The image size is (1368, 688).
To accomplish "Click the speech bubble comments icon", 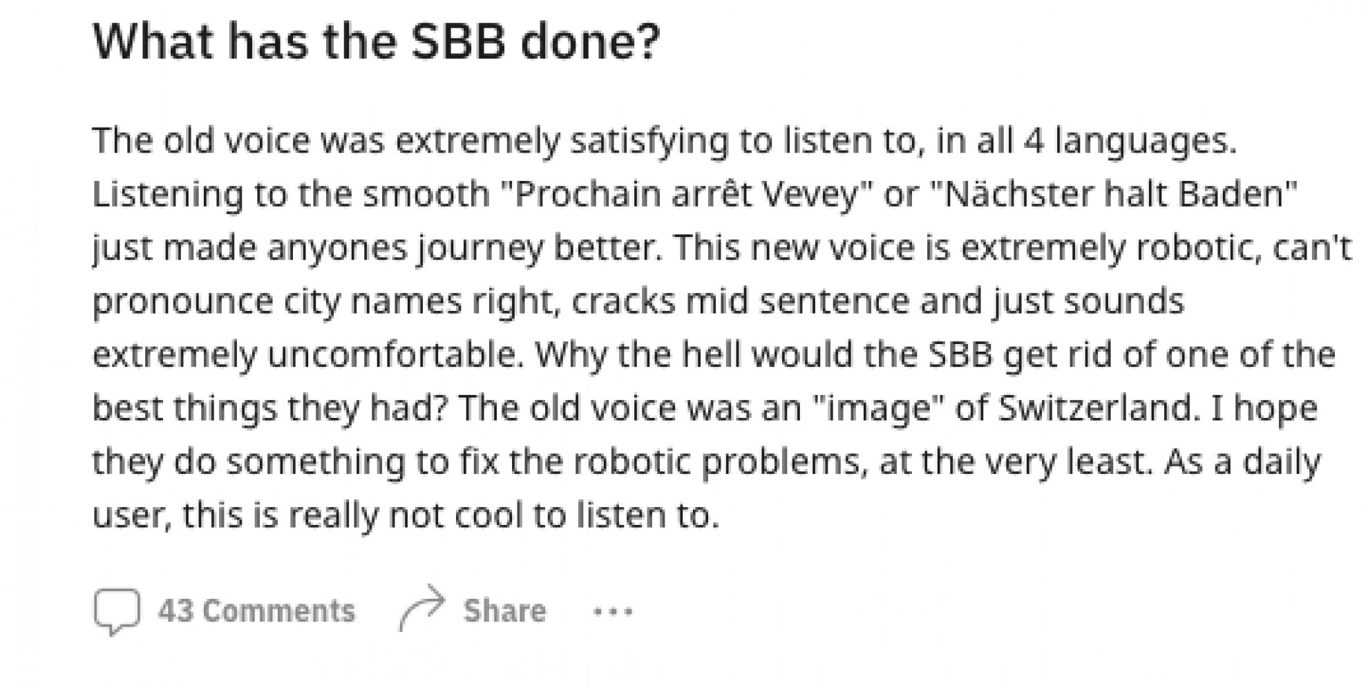I will 116,611.
